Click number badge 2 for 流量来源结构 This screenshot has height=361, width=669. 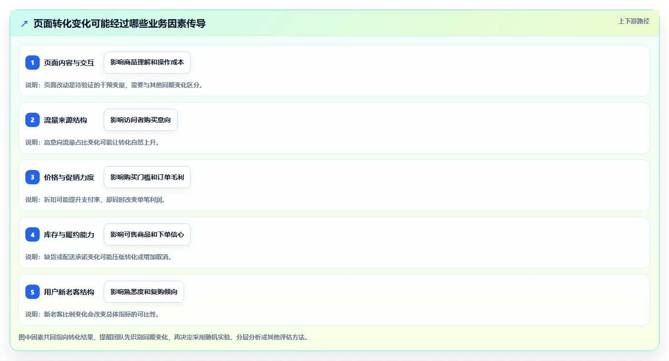pos(33,120)
